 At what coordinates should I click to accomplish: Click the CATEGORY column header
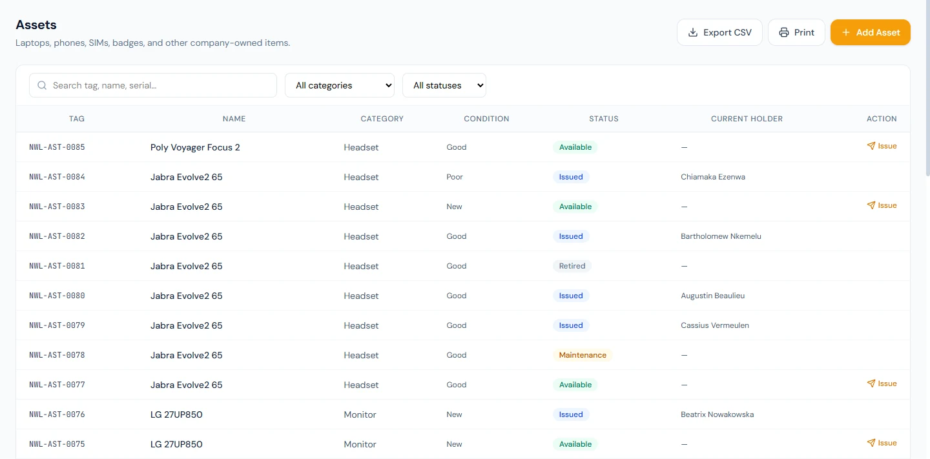[382, 119]
